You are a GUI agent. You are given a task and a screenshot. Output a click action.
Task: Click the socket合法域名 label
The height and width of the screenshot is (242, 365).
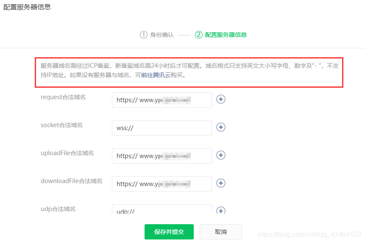point(62,125)
